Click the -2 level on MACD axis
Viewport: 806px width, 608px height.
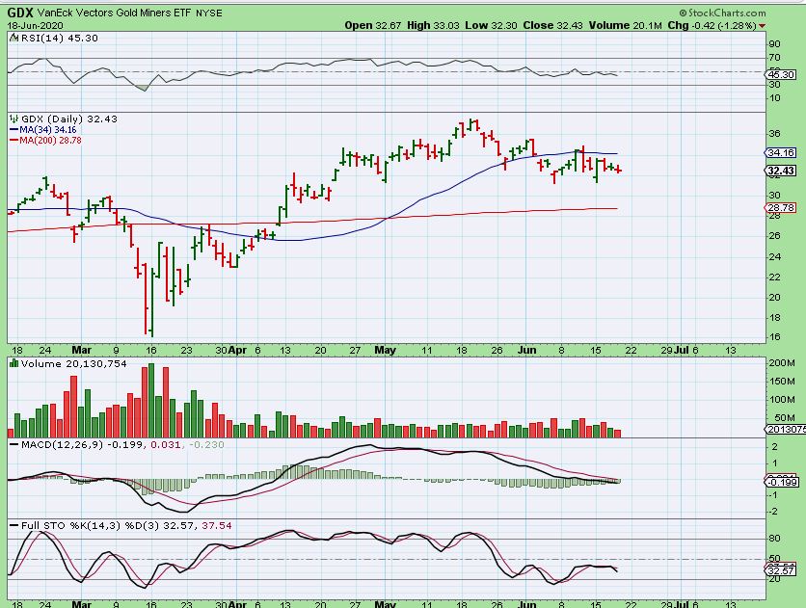click(x=774, y=512)
